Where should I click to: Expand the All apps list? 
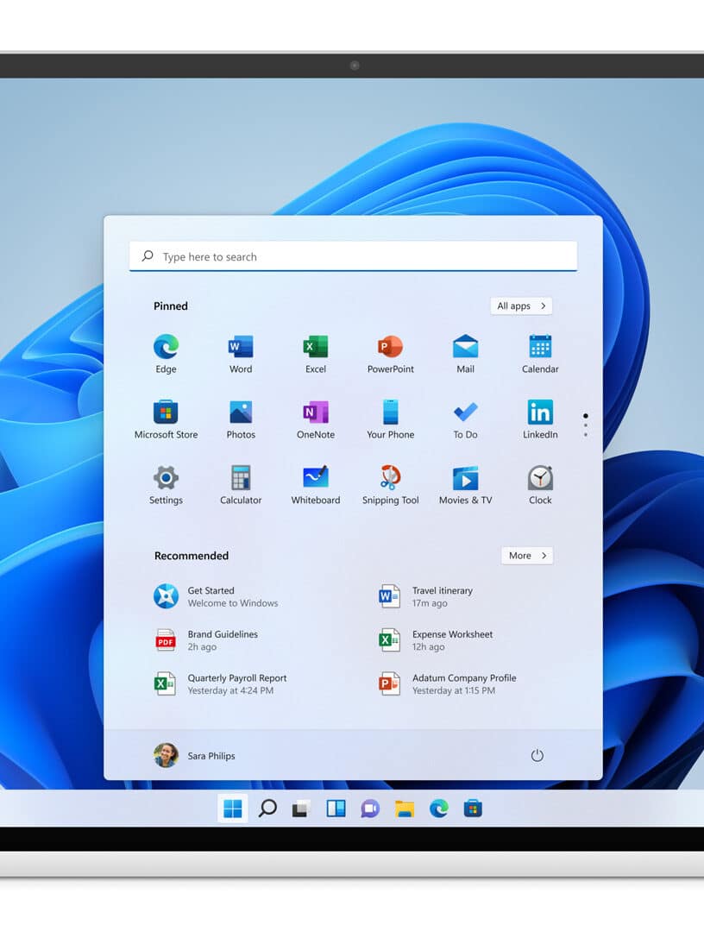[x=522, y=305]
